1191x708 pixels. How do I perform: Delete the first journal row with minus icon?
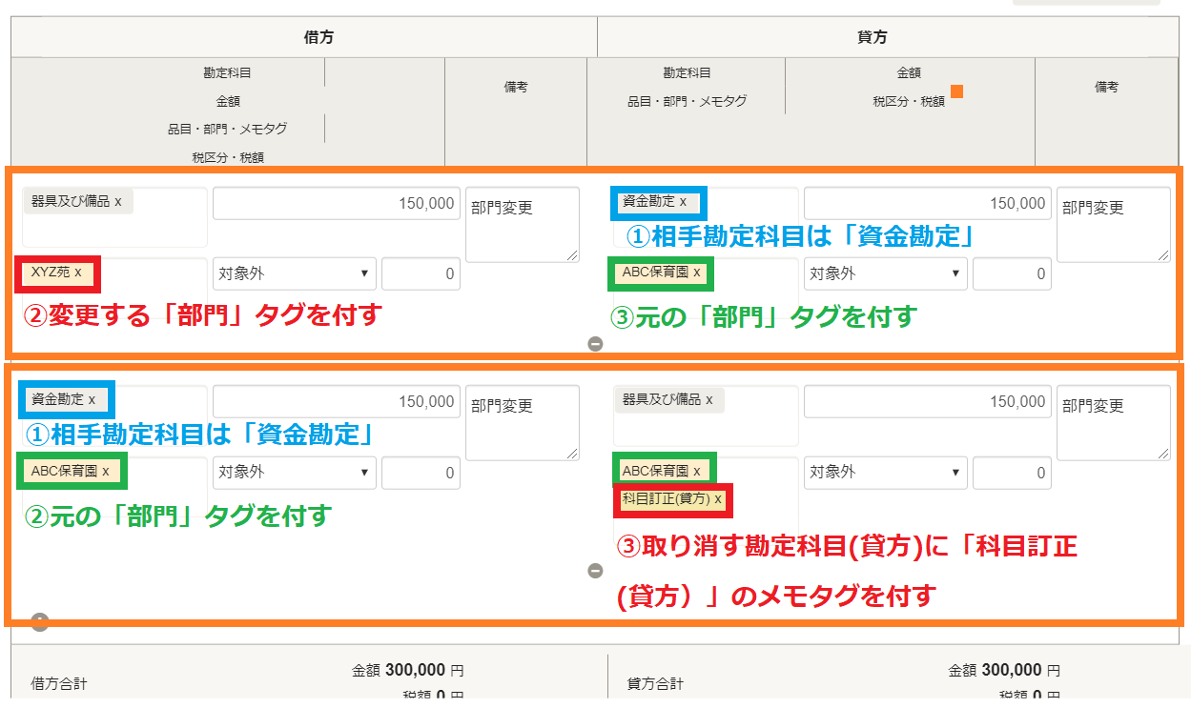(595, 344)
